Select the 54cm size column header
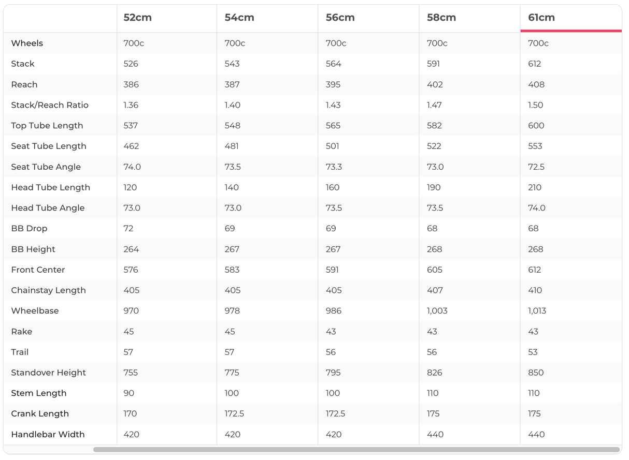 click(239, 18)
